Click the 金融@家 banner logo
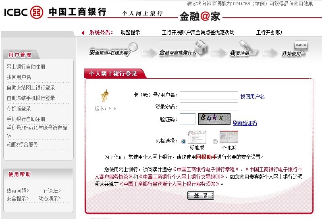Image resolution: width=322 pixels, height=219 pixels. pyautogui.click(x=200, y=16)
